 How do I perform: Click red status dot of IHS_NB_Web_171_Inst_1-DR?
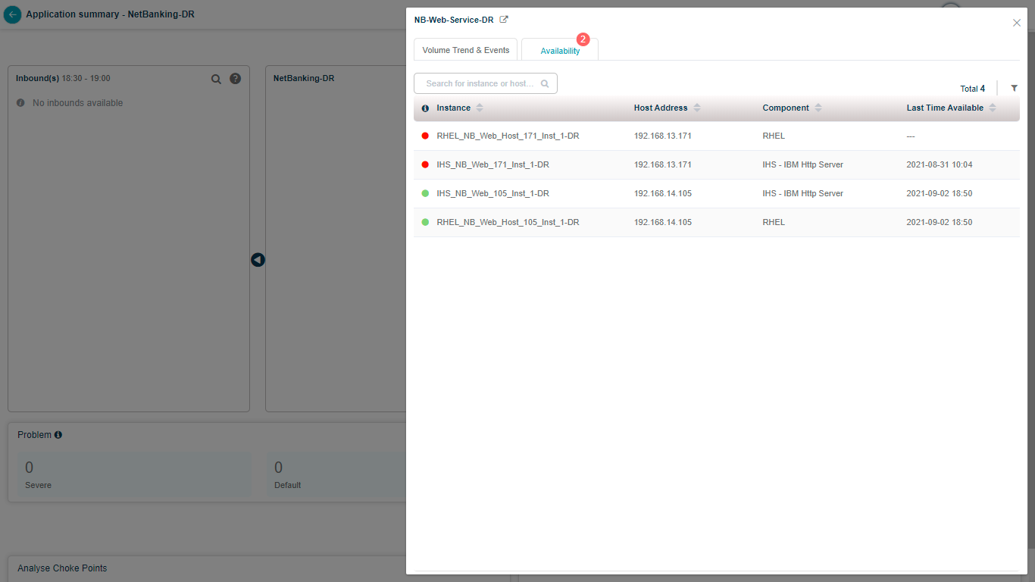(425, 165)
